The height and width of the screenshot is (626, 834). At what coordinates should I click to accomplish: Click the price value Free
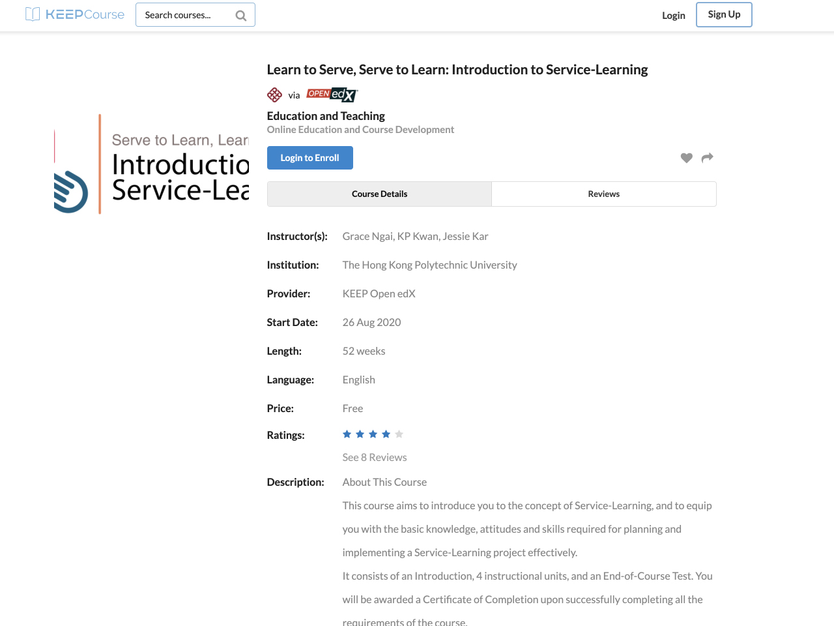[353, 408]
